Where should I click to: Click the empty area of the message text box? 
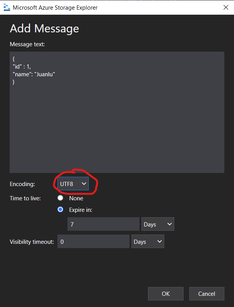point(117,131)
